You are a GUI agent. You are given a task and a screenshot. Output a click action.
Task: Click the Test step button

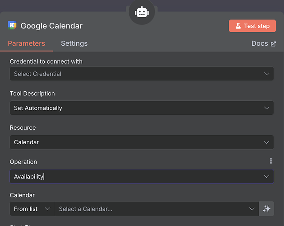click(252, 26)
